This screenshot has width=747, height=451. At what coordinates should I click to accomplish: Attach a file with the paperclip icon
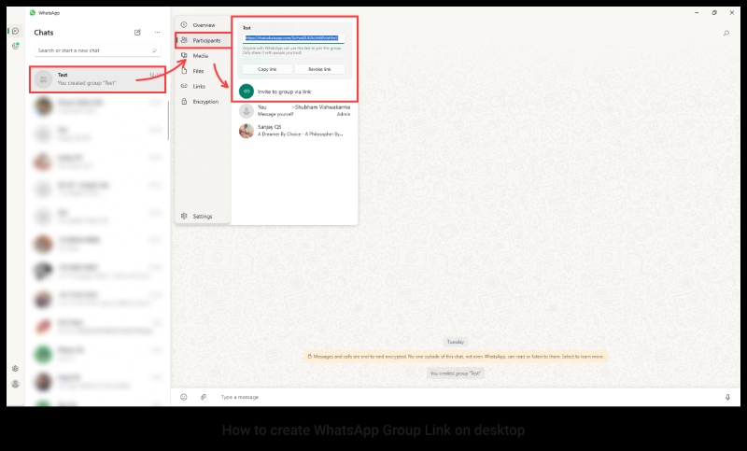tap(204, 397)
